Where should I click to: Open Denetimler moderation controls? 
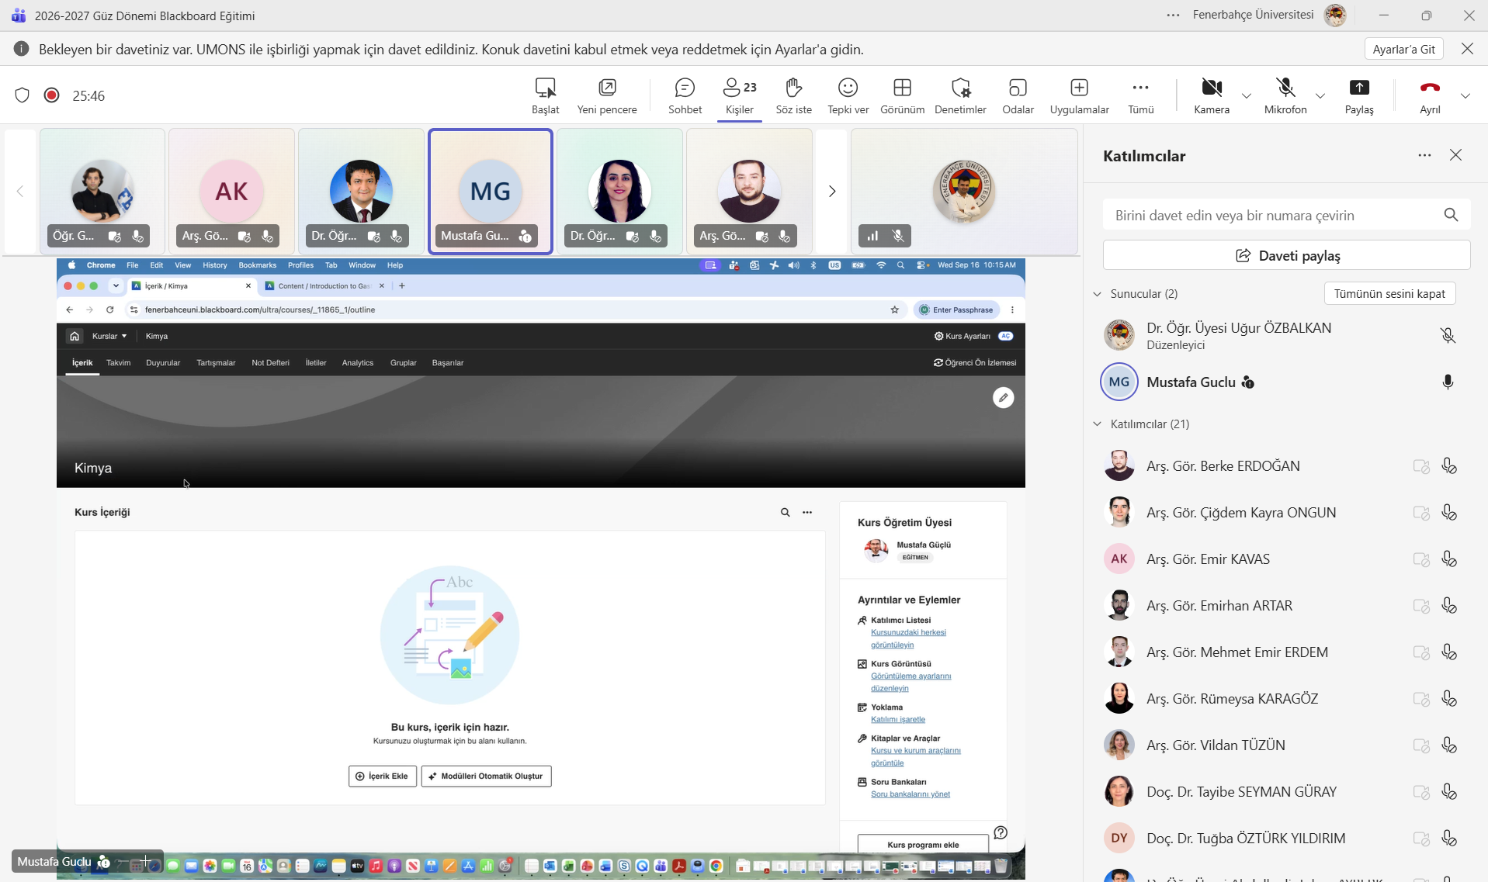(960, 95)
